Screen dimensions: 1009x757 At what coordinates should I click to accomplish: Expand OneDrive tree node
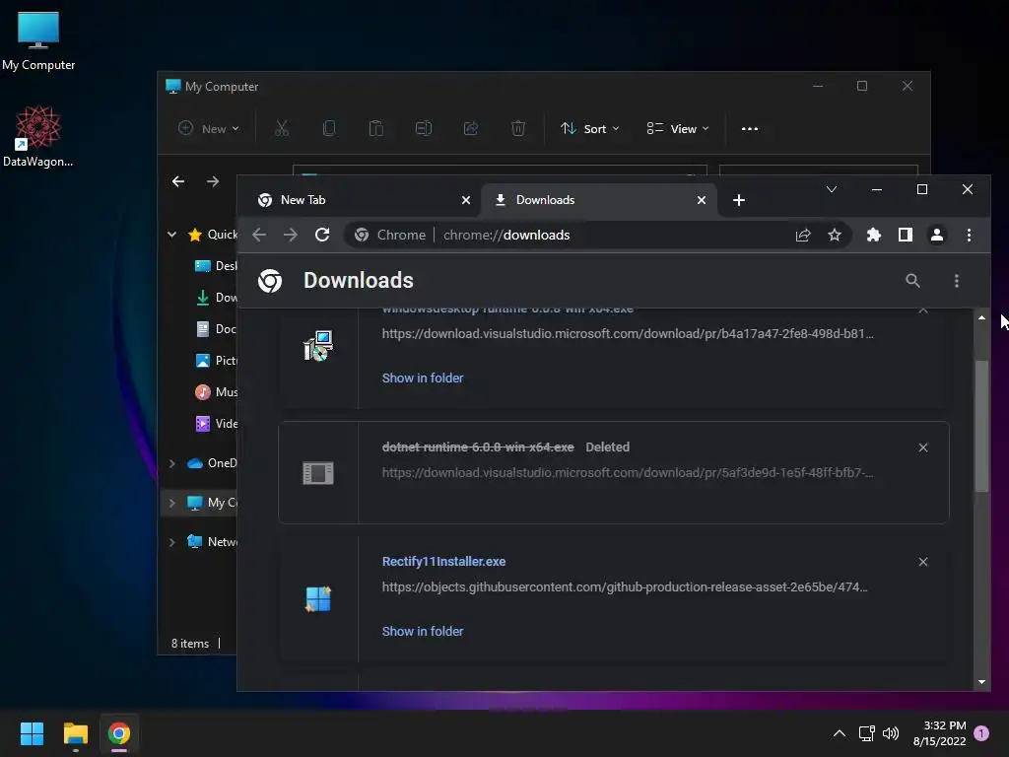pos(171,463)
